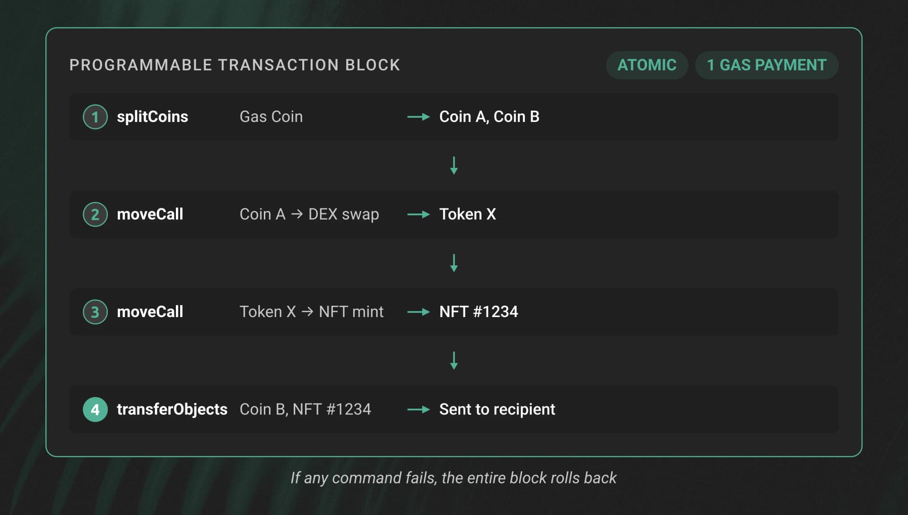The width and height of the screenshot is (908, 515).
Task: Click the down arrow between the moveCall rows
Action: click(454, 263)
